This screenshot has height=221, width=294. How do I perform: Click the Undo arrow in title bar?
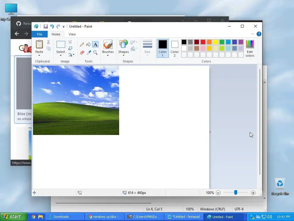click(52, 26)
